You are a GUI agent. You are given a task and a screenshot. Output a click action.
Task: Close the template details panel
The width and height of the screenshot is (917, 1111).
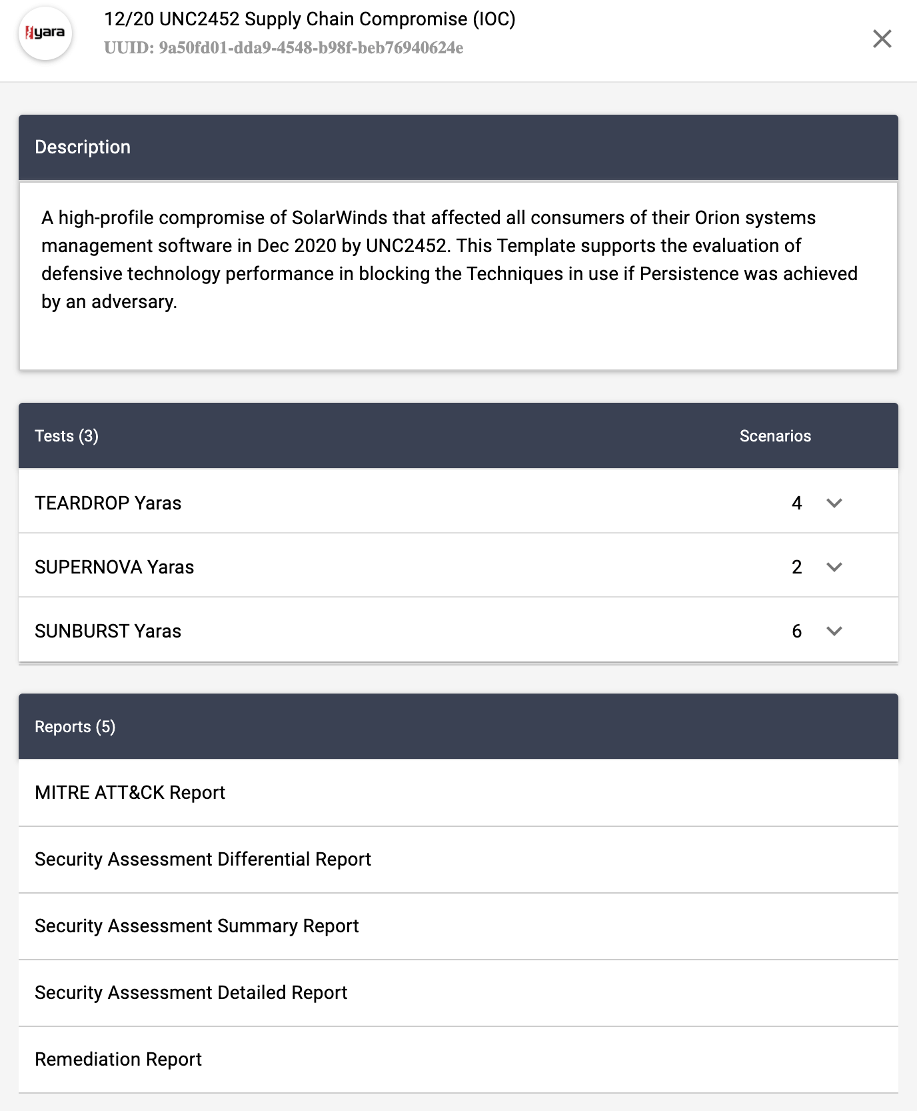pyautogui.click(x=882, y=39)
